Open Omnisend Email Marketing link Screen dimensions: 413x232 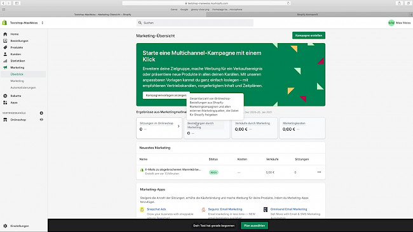coord(288,209)
